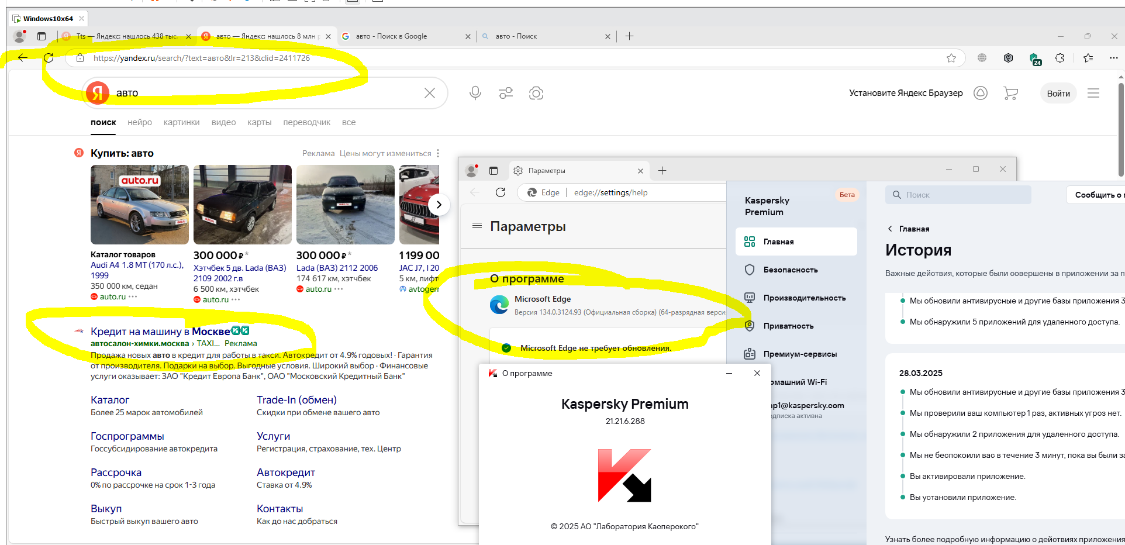Click Premium services icon in Kaspersky
The height and width of the screenshot is (545, 1125).
(750, 354)
